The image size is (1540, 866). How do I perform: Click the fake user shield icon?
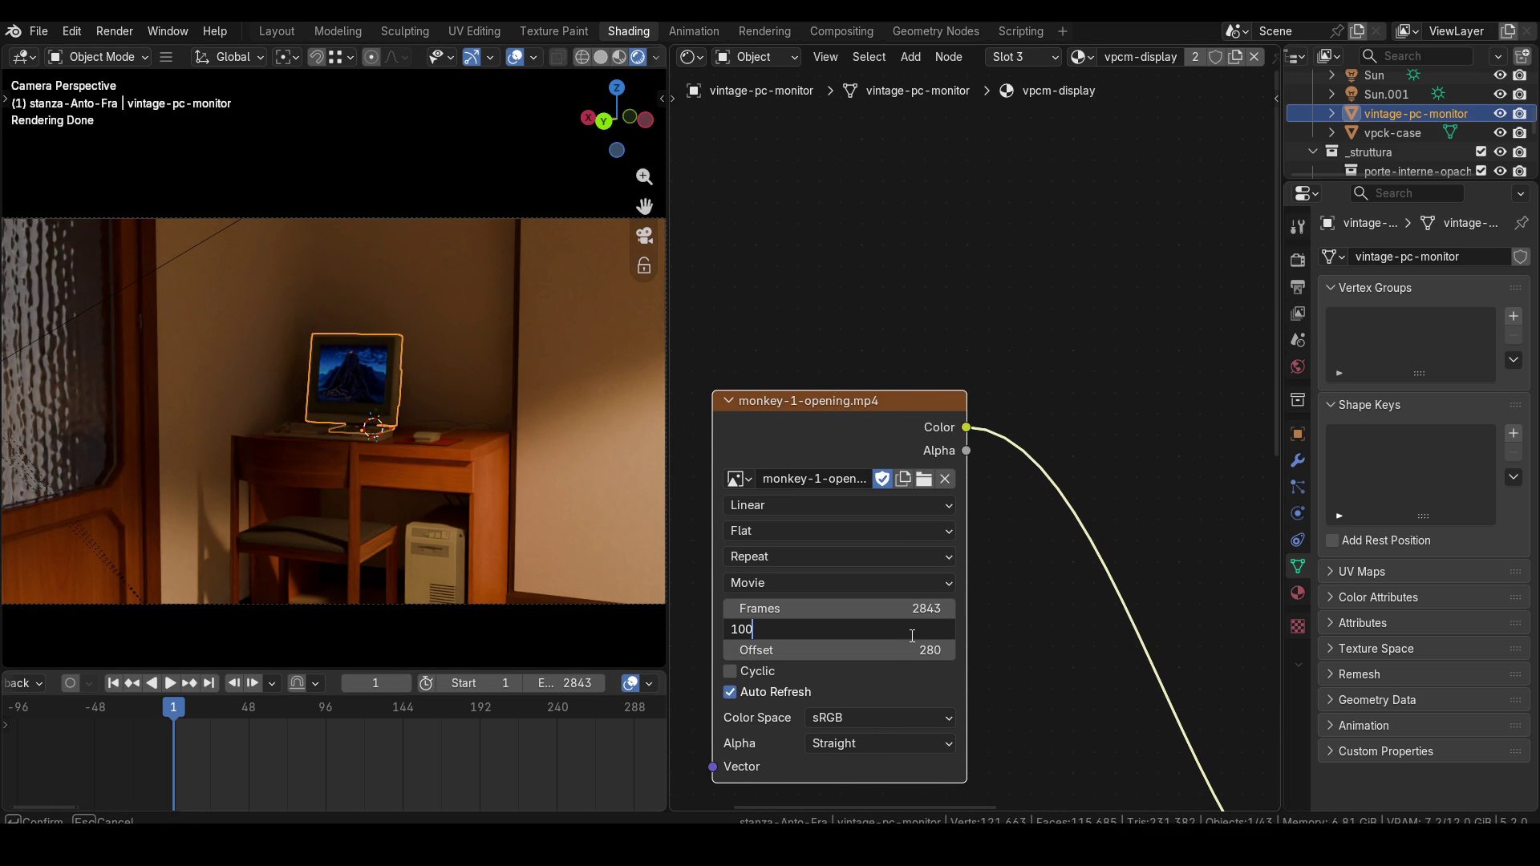pos(882,479)
